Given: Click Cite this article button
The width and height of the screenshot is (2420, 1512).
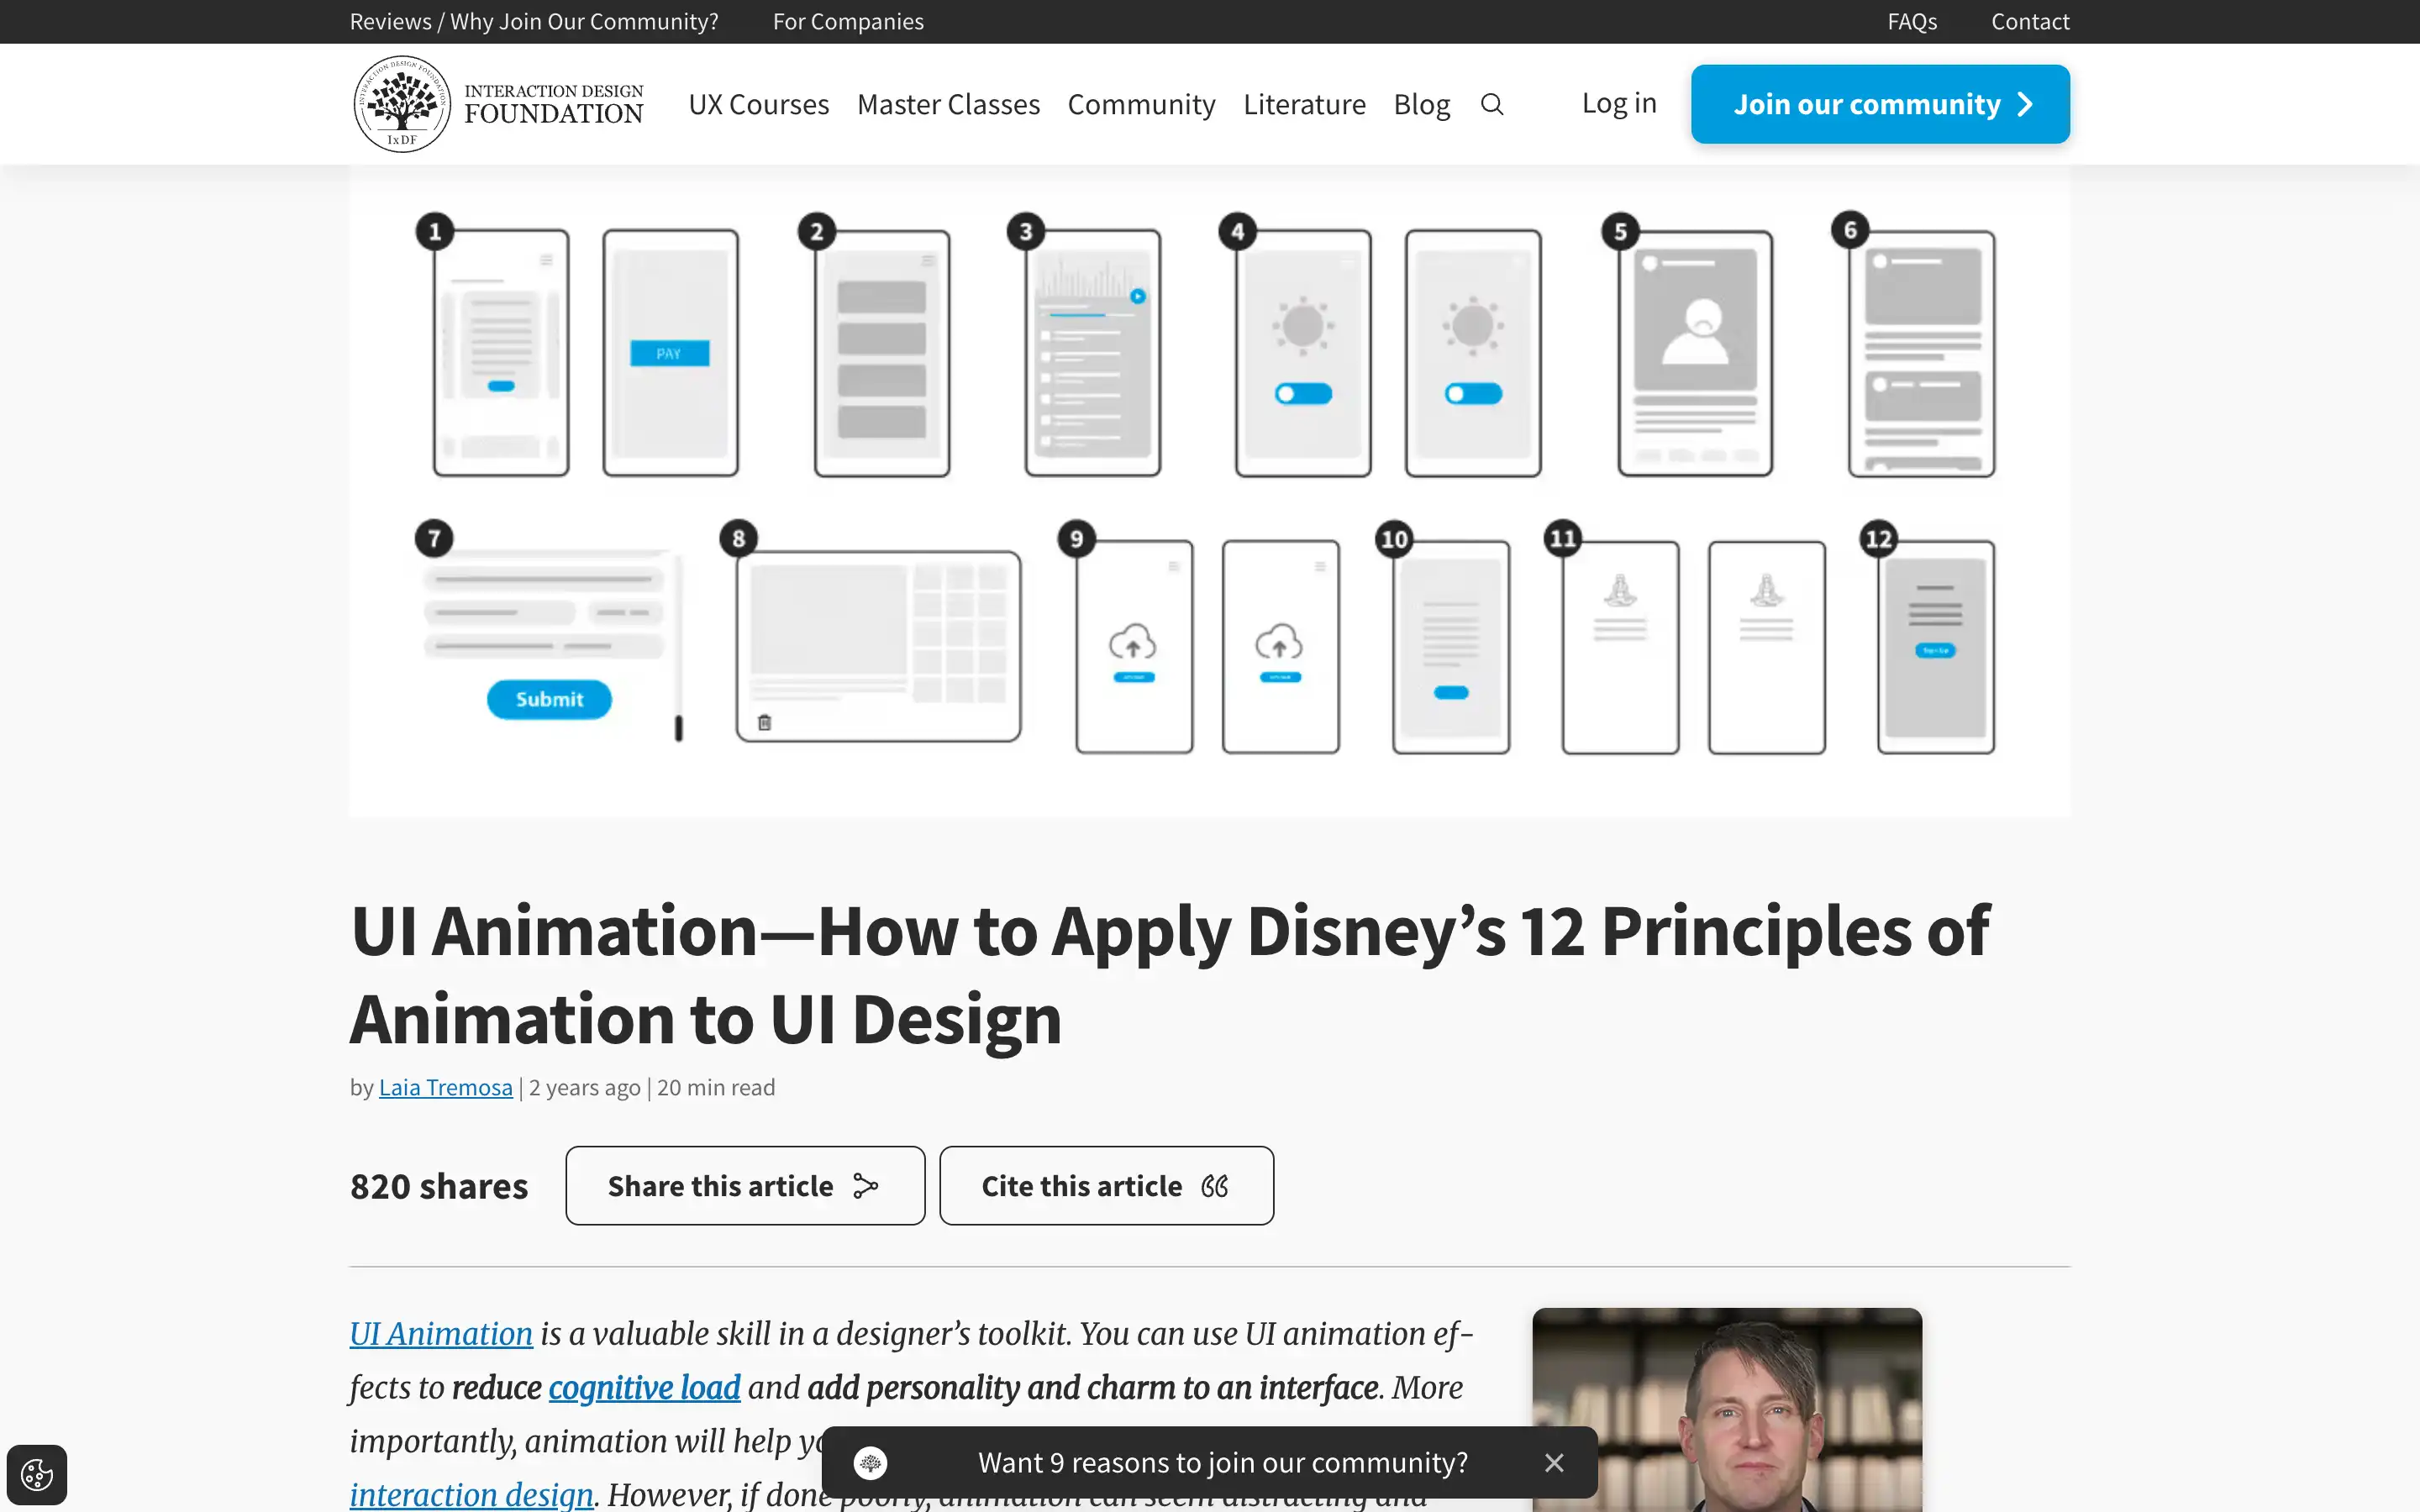Looking at the screenshot, I should tap(1106, 1185).
